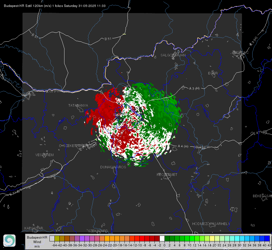Click the radar title text with date 31-05-2025
272x250 pixels.
[x=55, y=6]
